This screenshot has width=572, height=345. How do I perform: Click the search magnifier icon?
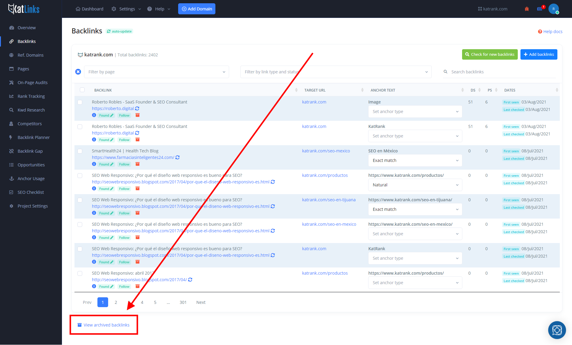[x=446, y=72]
